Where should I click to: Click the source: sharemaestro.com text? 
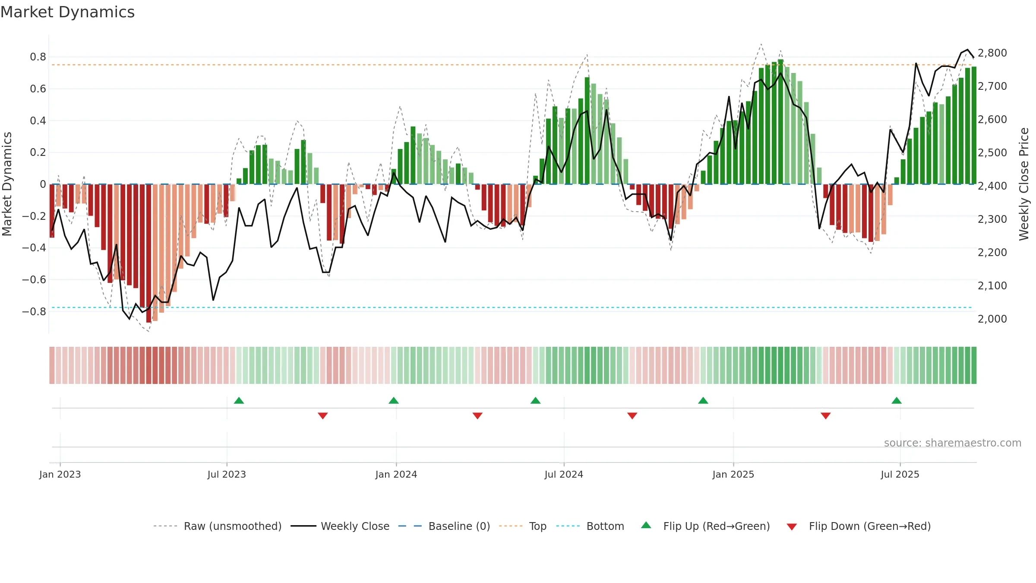(953, 443)
